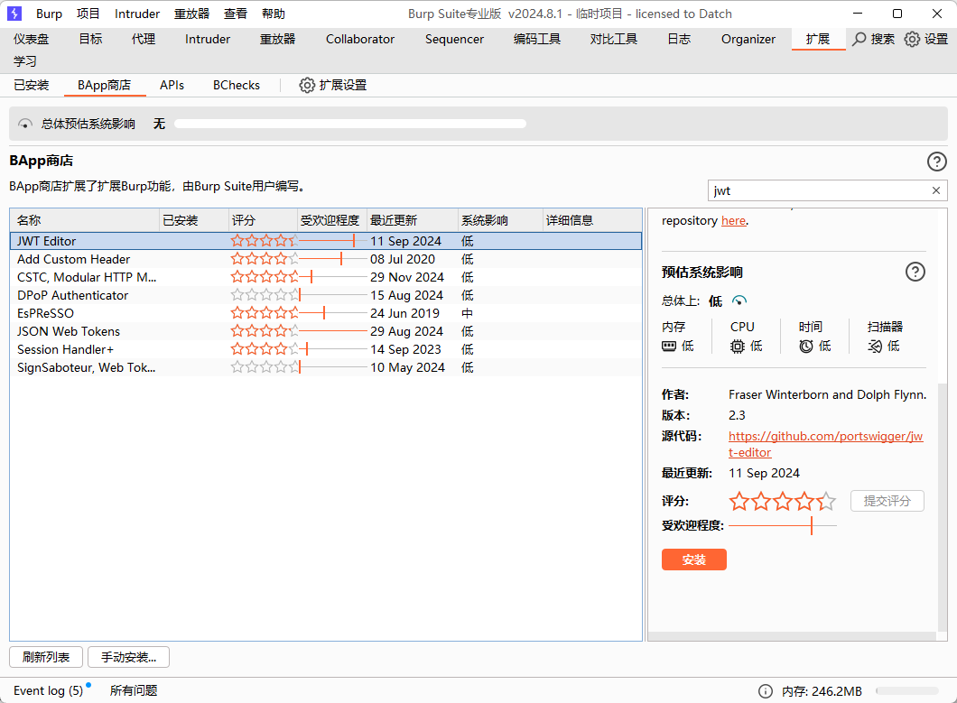The height and width of the screenshot is (703, 957).
Task: Select the CSTC, Modular HTTP M... row
Action: click(326, 277)
